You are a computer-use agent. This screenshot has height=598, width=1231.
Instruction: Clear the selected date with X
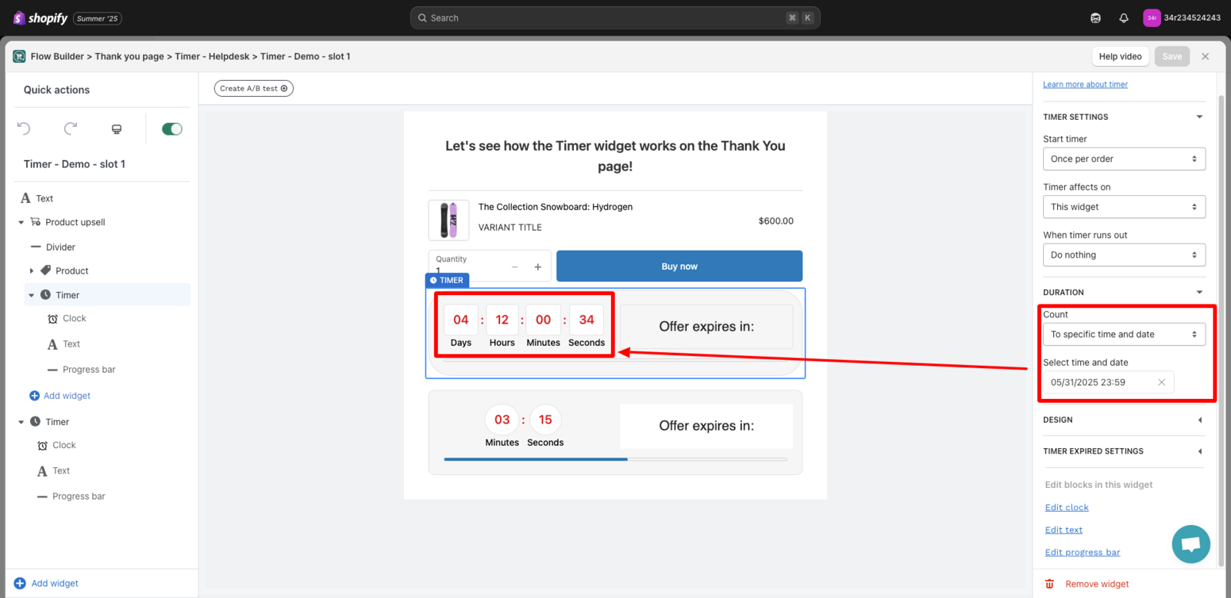1162,382
